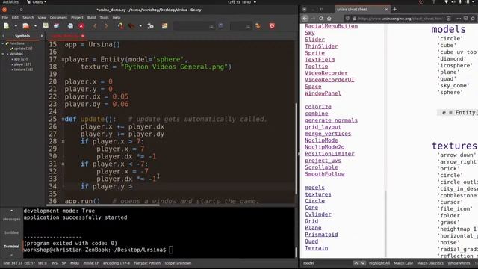Image resolution: width=478 pixels, height=269 pixels.
Task: Open a new browser tab with plus
Action: [x=395, y=10]
